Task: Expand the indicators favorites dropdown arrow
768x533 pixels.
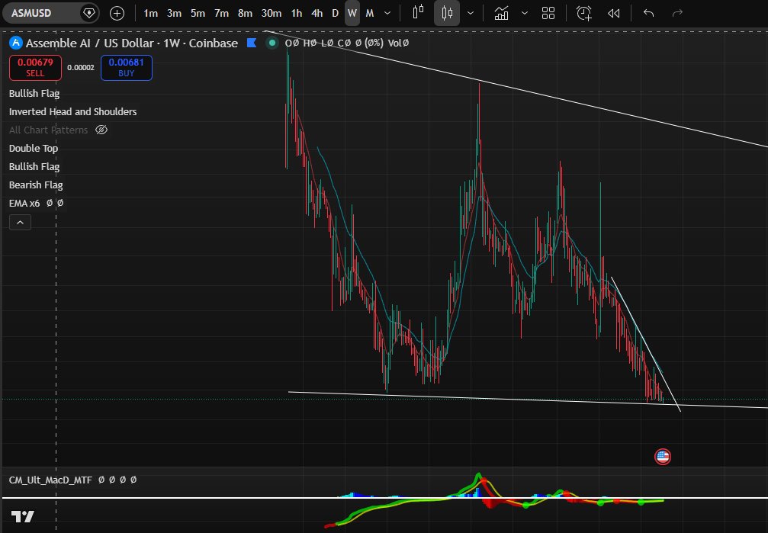Action: pyautogui.click(x=525, y=13)
